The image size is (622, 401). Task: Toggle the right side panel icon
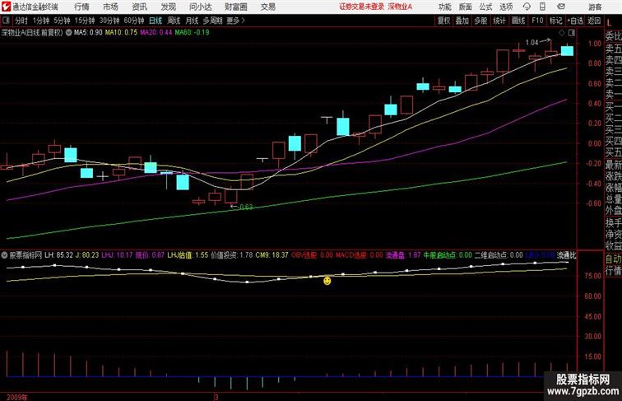point(572,33)
